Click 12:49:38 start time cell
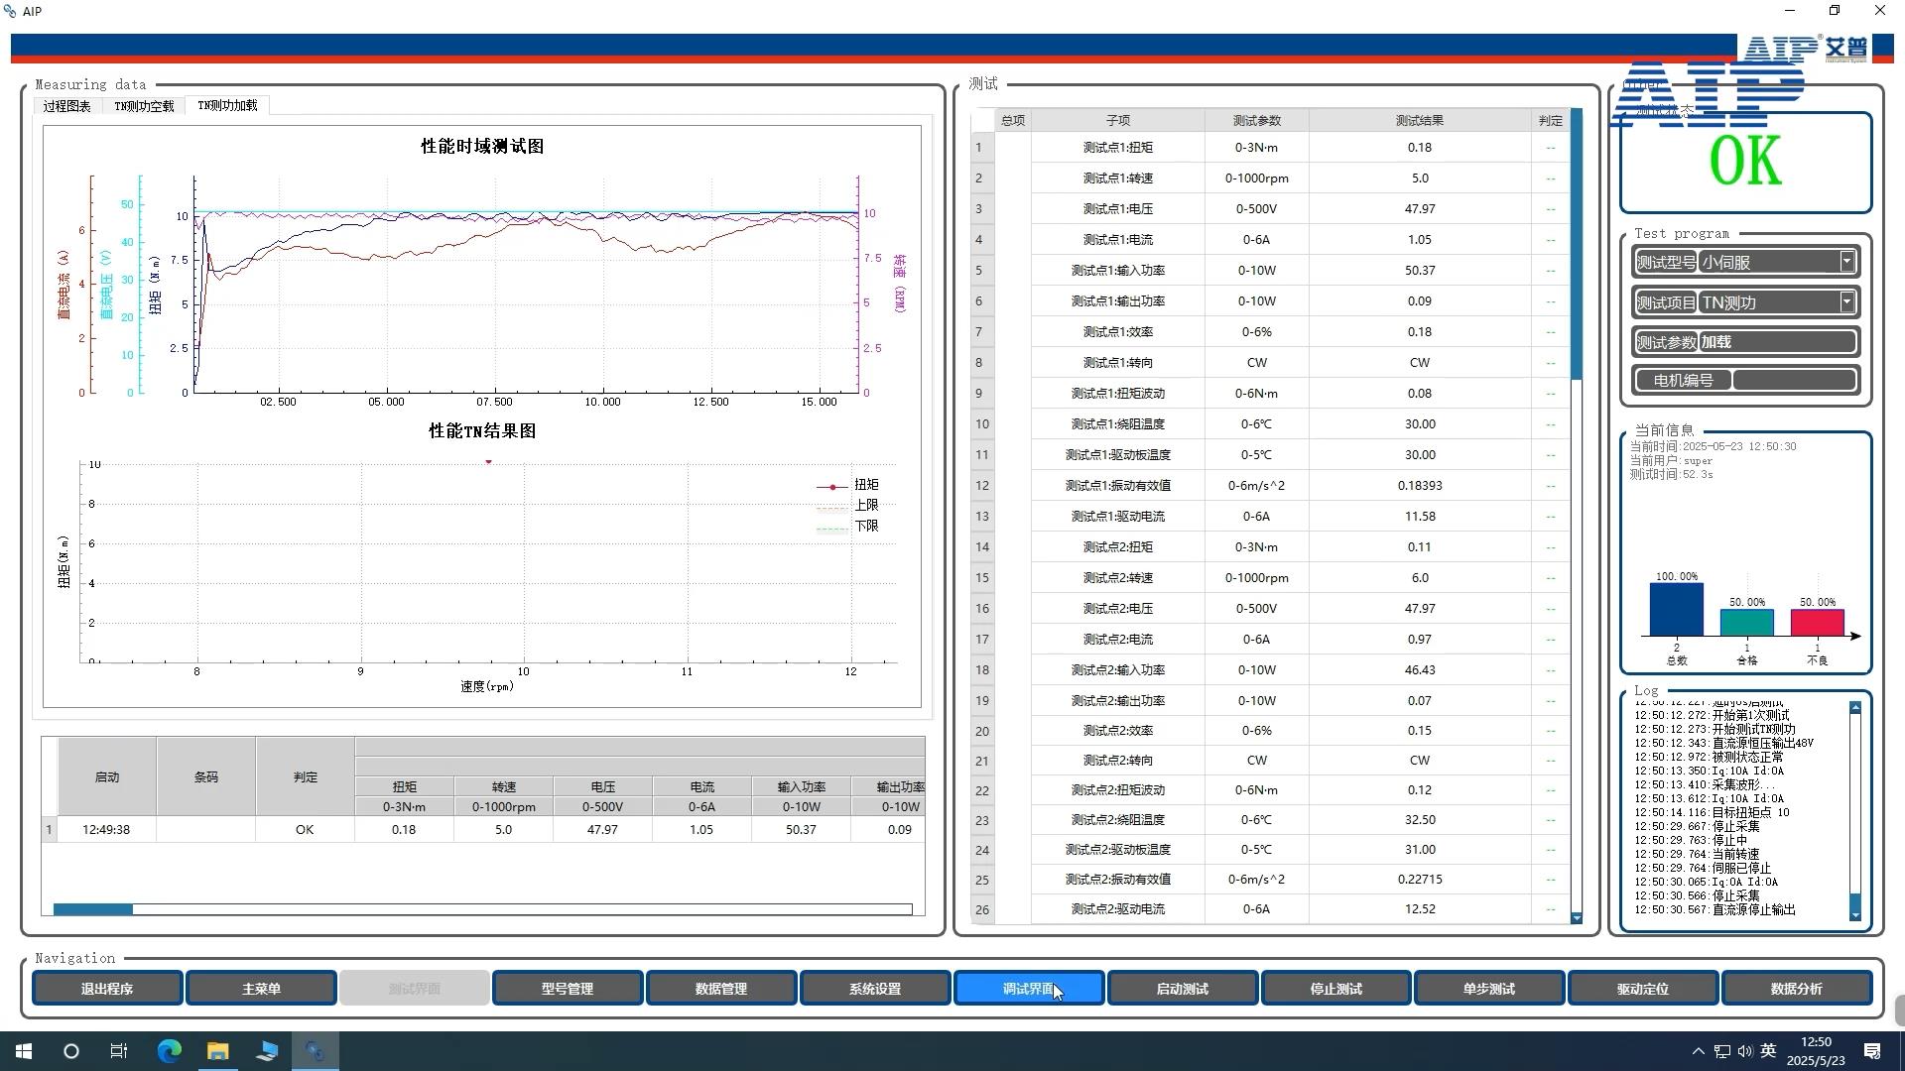 click(107, 830)
